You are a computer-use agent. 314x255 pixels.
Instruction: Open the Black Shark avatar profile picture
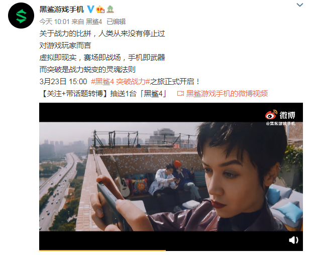pyautogui.click(x=21, y=16)
